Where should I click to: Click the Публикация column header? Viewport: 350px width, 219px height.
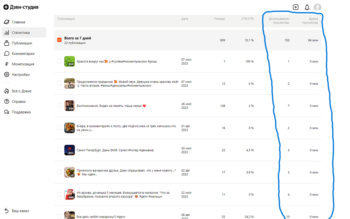click(x=66, y=19)
